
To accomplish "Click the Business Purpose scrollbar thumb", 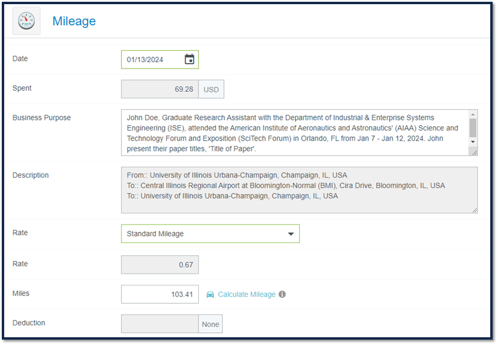I will pyautogui.click(x=472, y=128).
